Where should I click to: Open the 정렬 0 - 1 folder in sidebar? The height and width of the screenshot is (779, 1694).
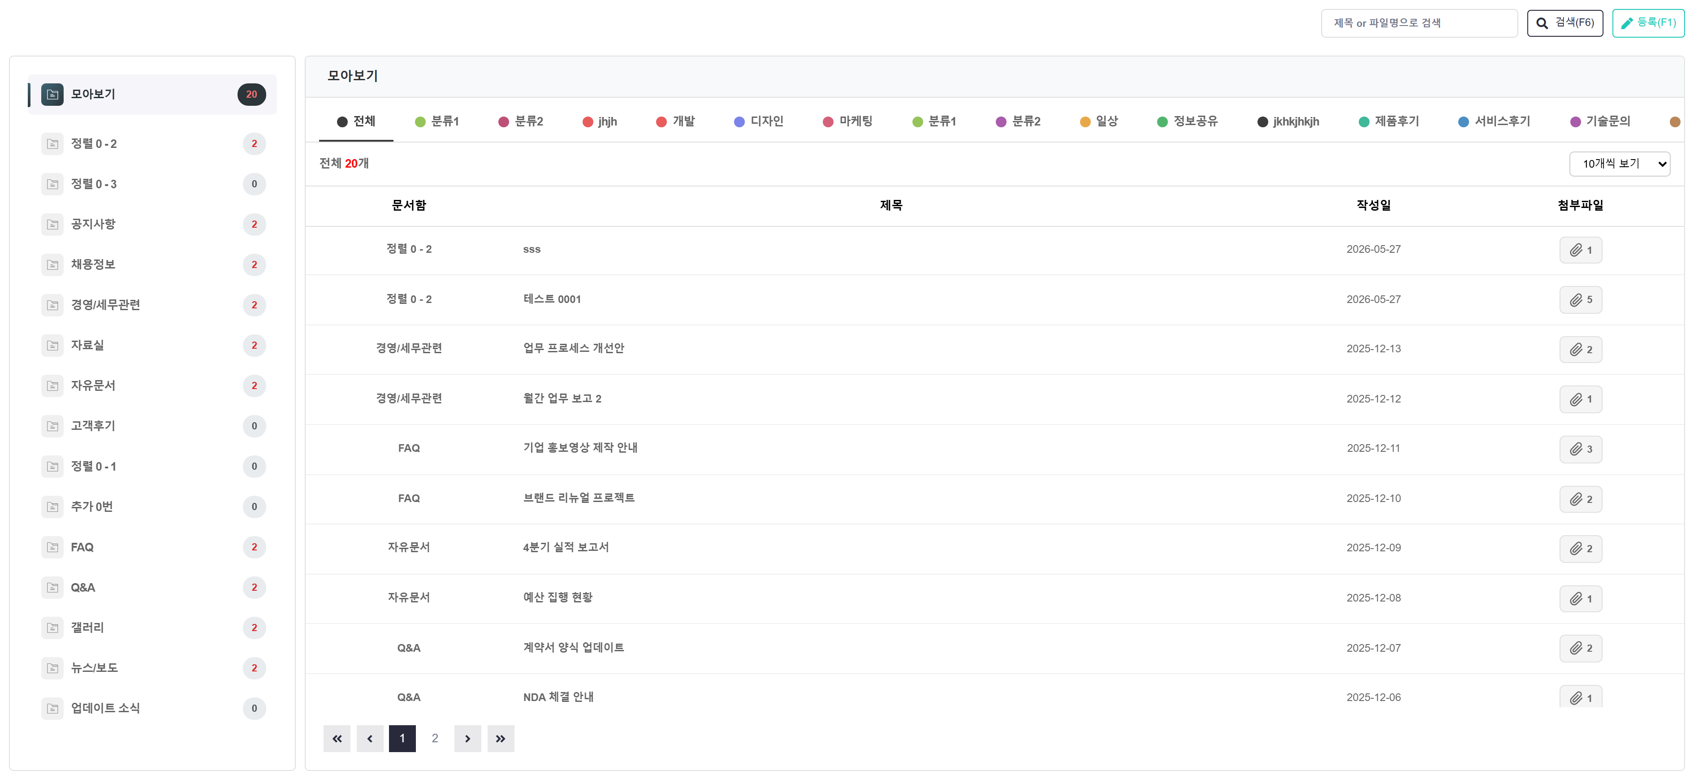coord(152,467)
